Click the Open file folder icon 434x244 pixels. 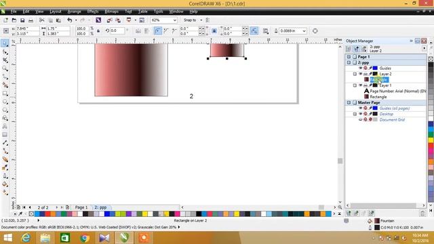click(14, 20)
